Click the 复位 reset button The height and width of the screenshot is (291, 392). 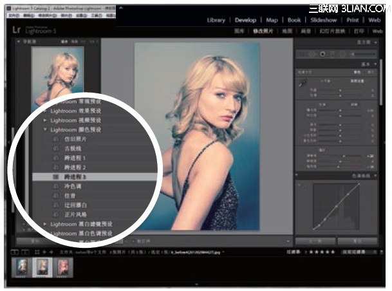point(357,241)
